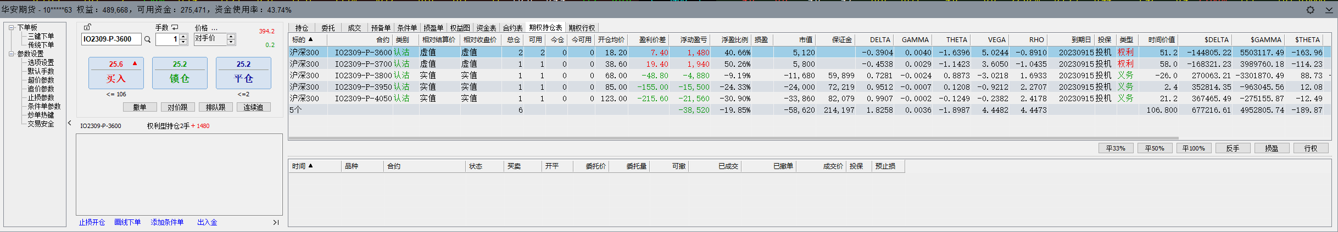
Task: Search contracts with the magnifier icon
Action: pyautogui.click(x=147, y=39)
